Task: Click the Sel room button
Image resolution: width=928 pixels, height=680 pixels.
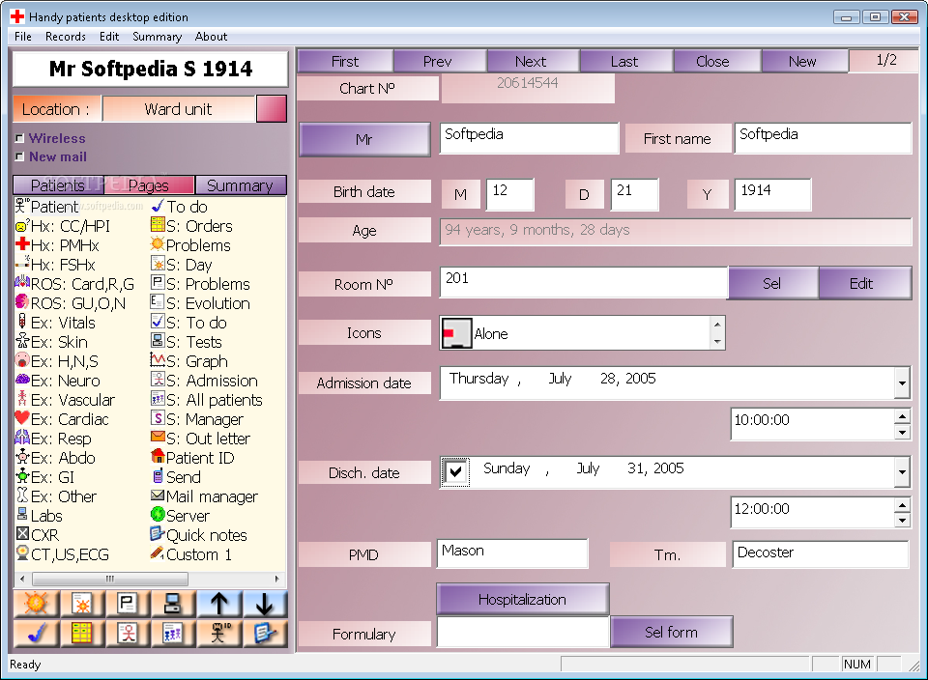Action: coord(771,283)
